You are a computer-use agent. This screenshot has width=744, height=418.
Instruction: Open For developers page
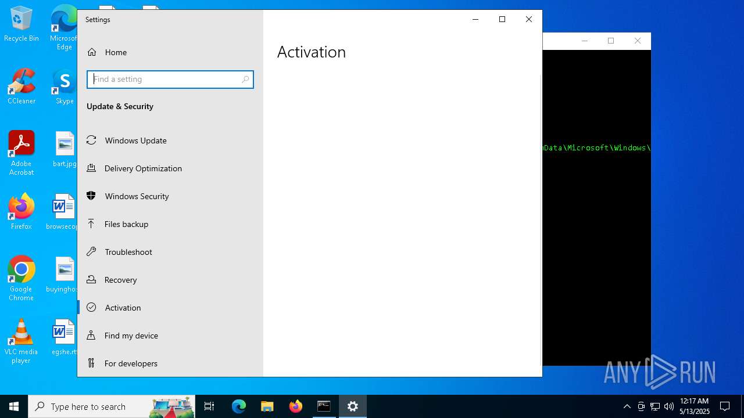coord(170,363)
